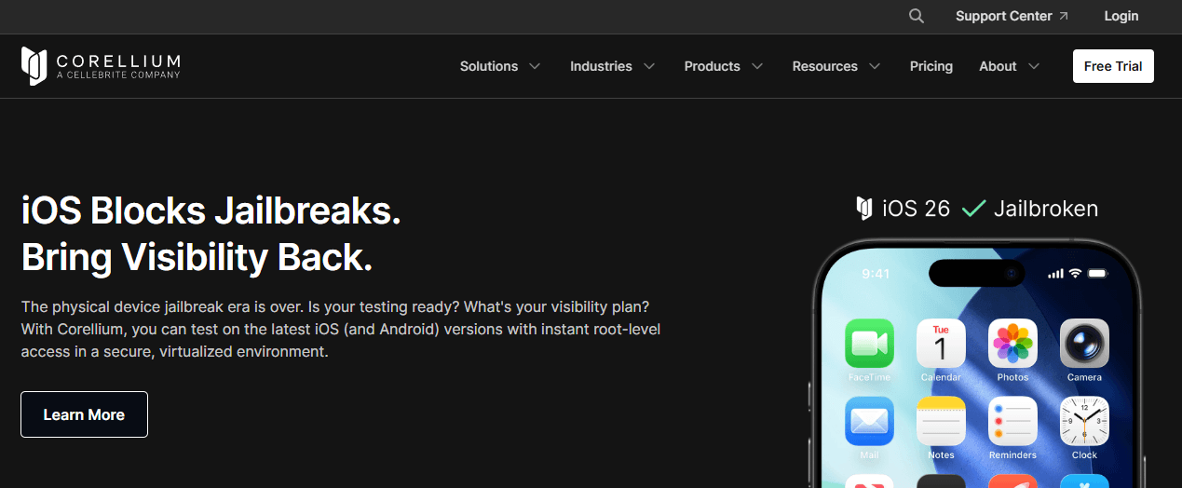Expand the Industries chevron
The height and width of the screenshot is (488, 1182).
(x=649, y=66)
